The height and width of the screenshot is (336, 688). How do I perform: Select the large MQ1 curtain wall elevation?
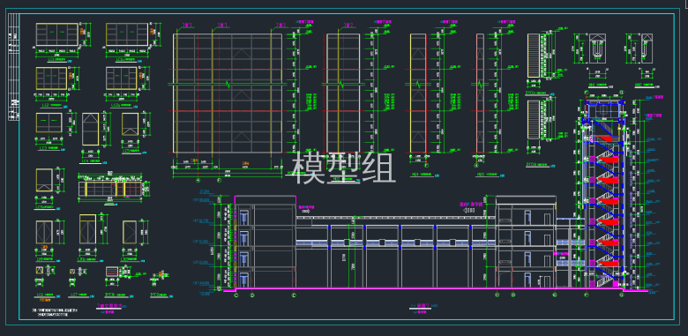228,93
